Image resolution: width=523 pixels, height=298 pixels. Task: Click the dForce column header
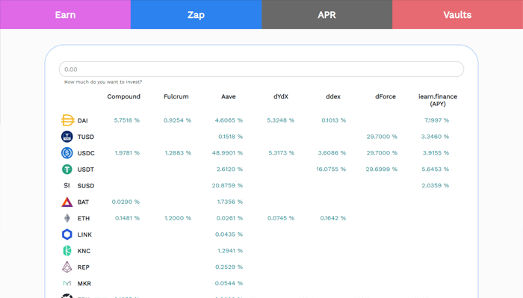[x=386, y=96]
